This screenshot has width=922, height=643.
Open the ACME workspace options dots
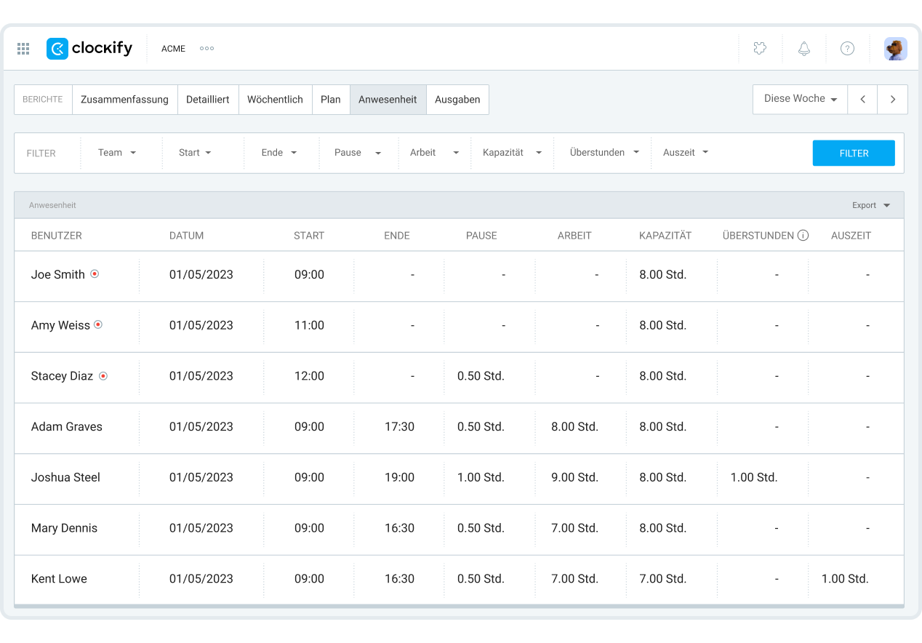click(207, 49)
